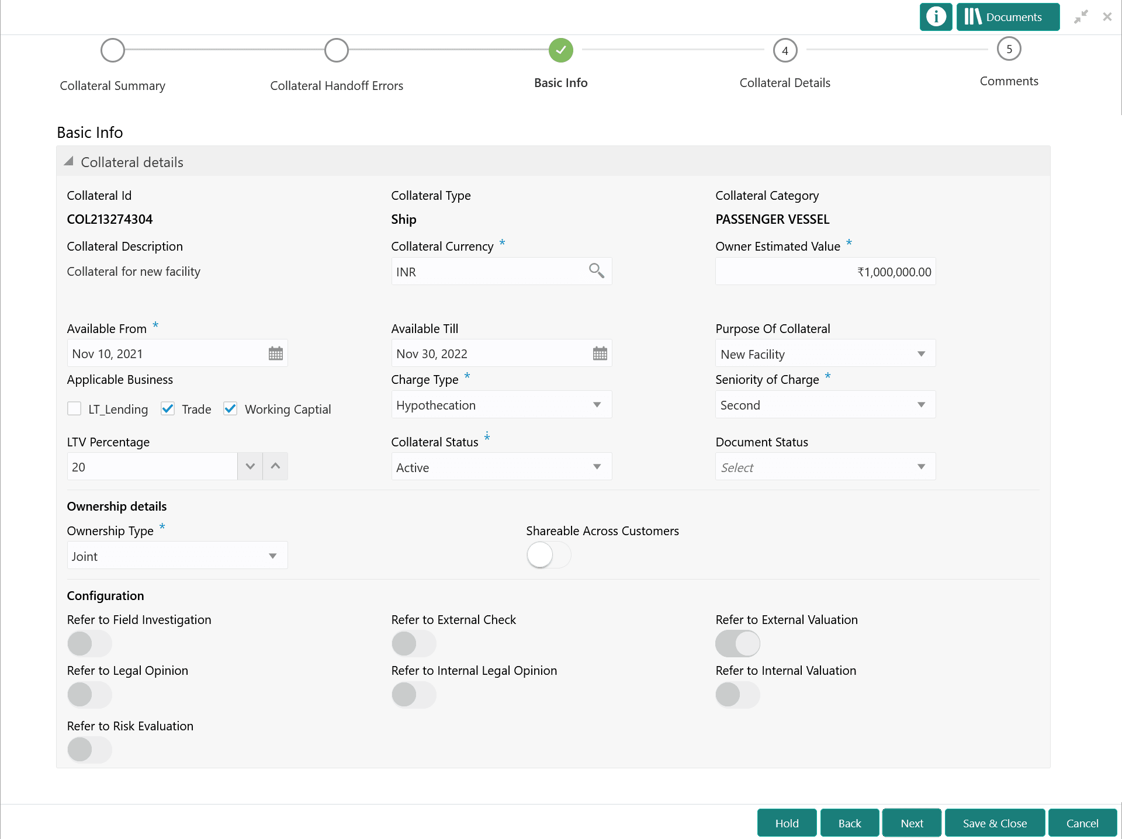Check the LT_Lending checkbox
This screenshot has height=839, width=1122.
(x=74, y=408)
